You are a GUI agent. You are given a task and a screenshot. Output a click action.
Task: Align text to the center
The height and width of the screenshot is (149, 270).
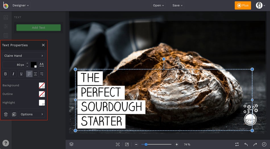(35, 74)
